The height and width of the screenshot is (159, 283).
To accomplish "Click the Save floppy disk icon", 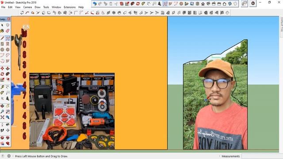I will [192, 4].
